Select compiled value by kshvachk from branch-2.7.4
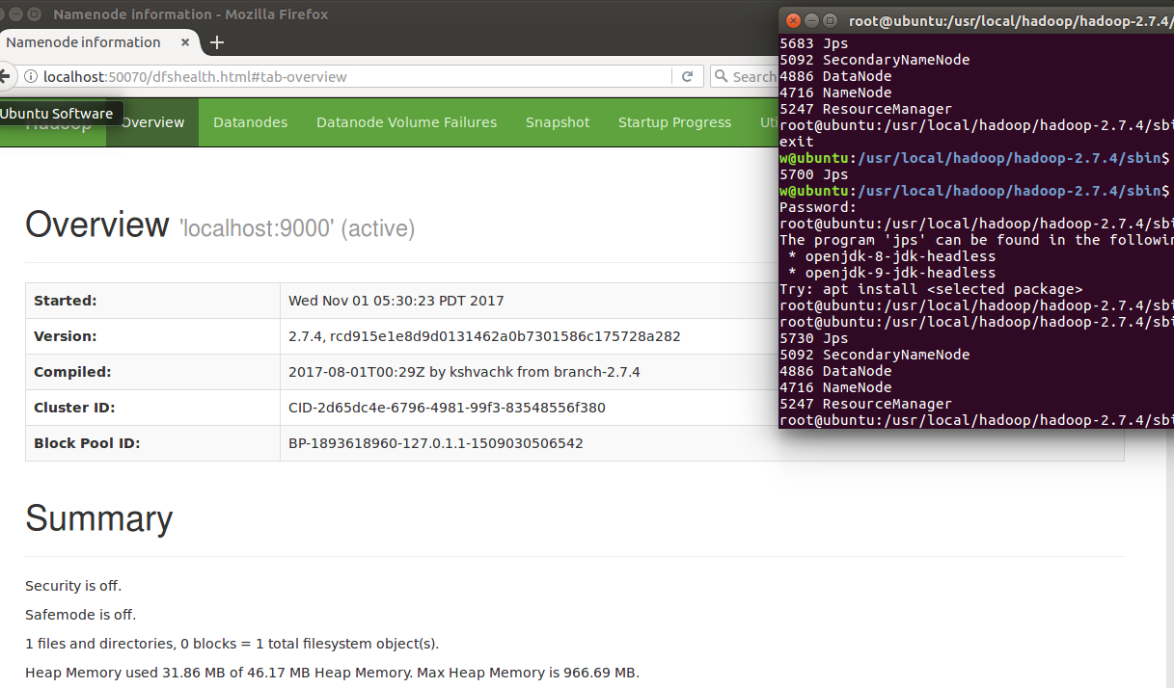 point(464,372)
